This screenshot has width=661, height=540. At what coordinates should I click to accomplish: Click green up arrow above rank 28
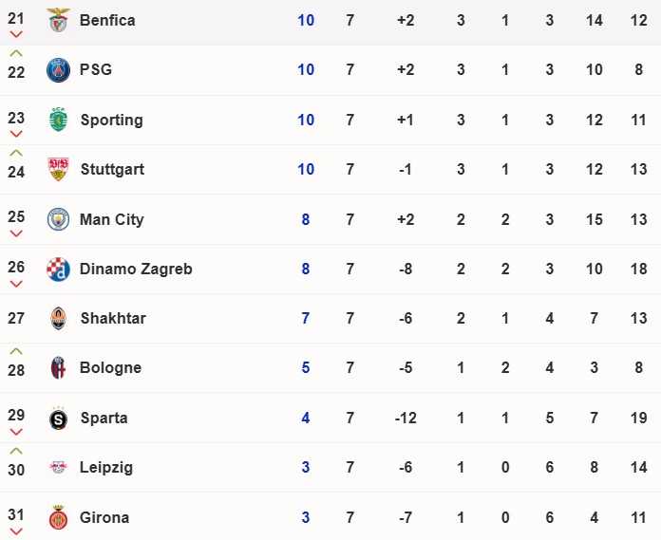[16, 351]
